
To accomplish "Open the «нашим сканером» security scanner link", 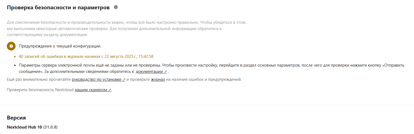I will pos(91,90).
